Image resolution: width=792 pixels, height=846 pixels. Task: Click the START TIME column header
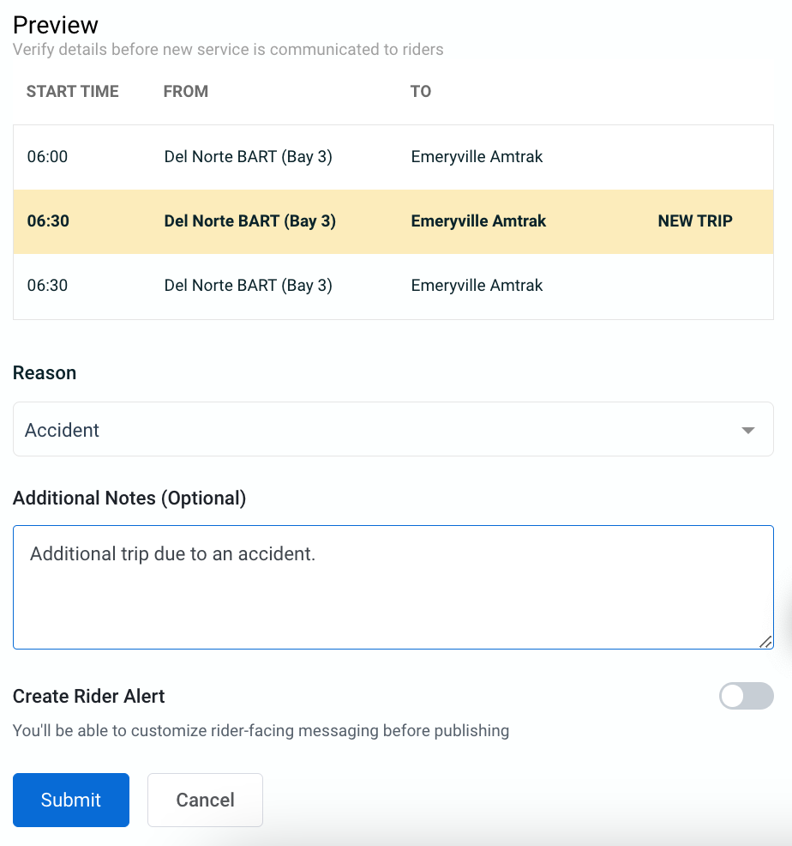(72, 91)
